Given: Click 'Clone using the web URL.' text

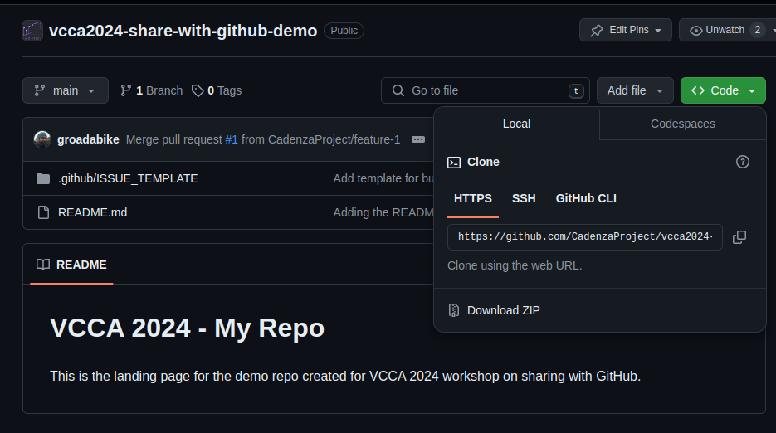Looking at the screenshot, I should click(x=515, y=265).
